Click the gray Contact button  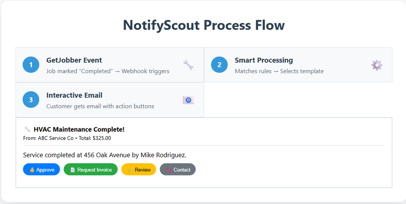click(x=178, y=169)
